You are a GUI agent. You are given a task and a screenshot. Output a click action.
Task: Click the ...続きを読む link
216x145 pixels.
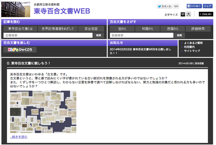pos(19,137)
